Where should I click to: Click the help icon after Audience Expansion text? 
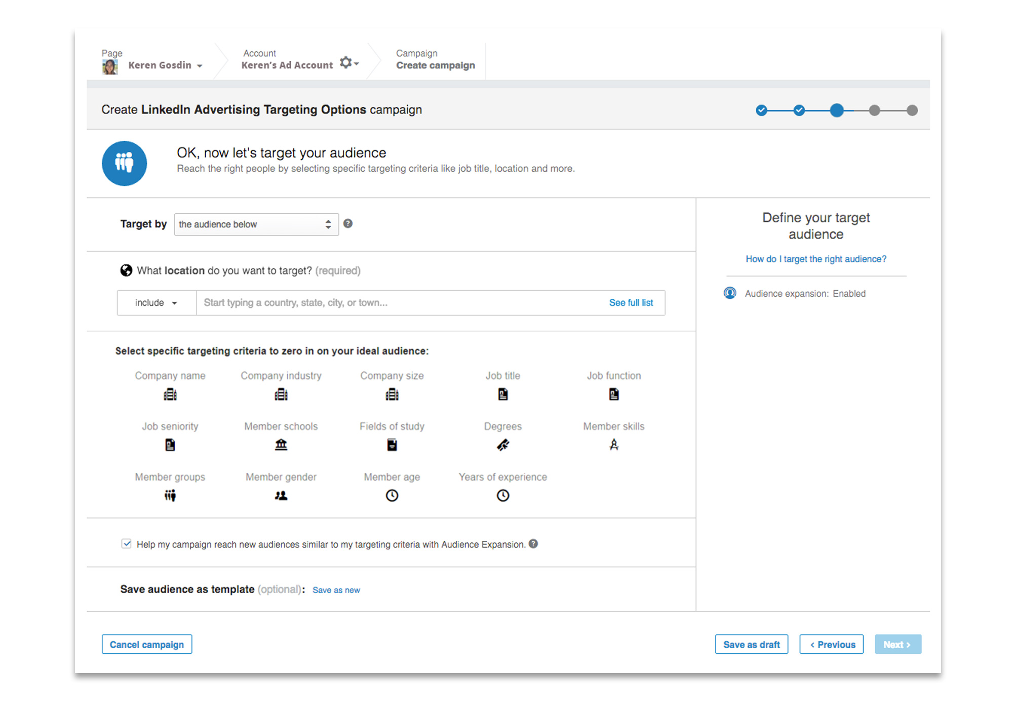[x=533, y=544]
